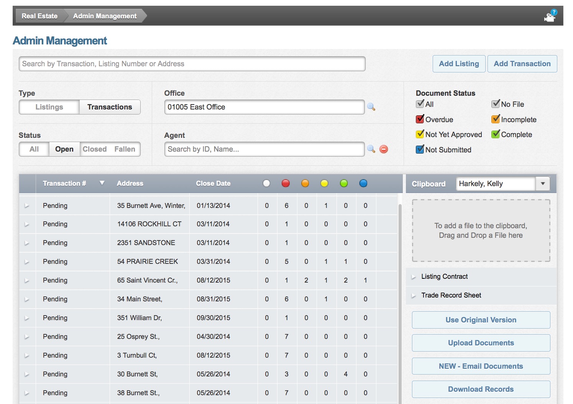This screenshot has height=404, width=573.
Task: Uncheck the Overdue document status checkbox
Action: [x=420, y=119]
